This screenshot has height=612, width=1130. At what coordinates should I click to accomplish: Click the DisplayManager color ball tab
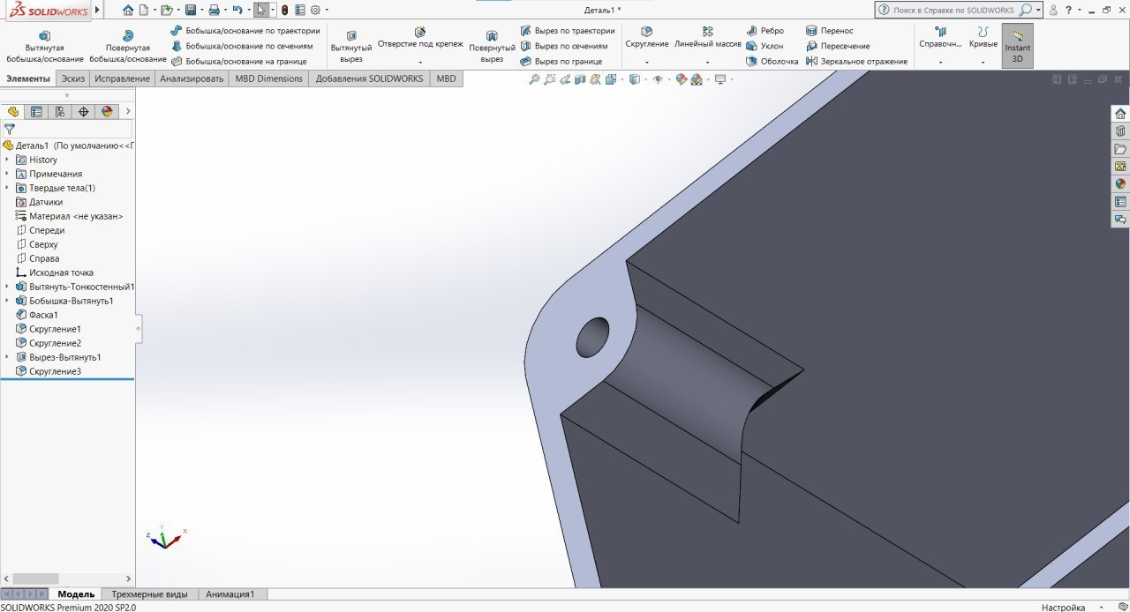(107, 111)
